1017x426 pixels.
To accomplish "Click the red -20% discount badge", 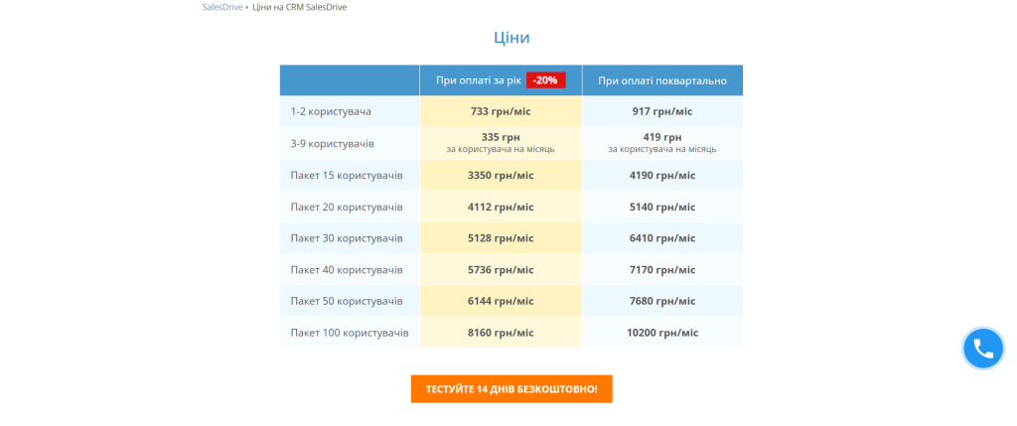I will coord(545,80).
